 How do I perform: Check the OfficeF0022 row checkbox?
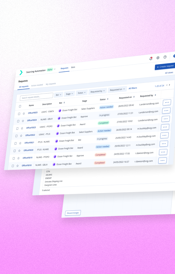click(16, 136)
